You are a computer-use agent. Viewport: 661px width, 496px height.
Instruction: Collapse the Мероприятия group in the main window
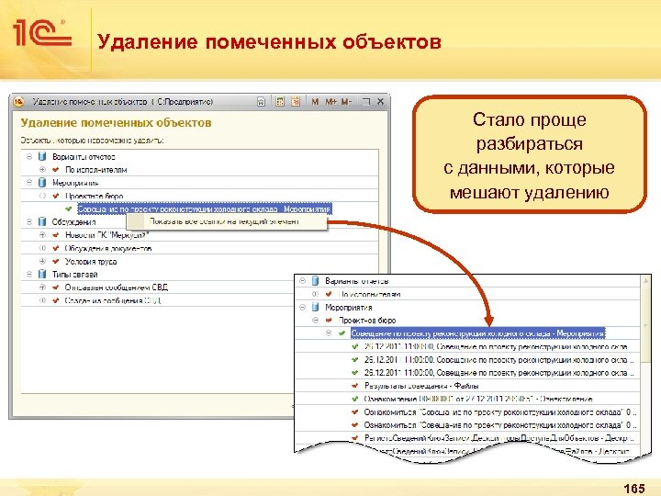[x=29, y=183]
